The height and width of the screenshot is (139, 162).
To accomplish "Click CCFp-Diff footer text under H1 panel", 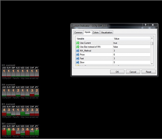I will (20, 78).
